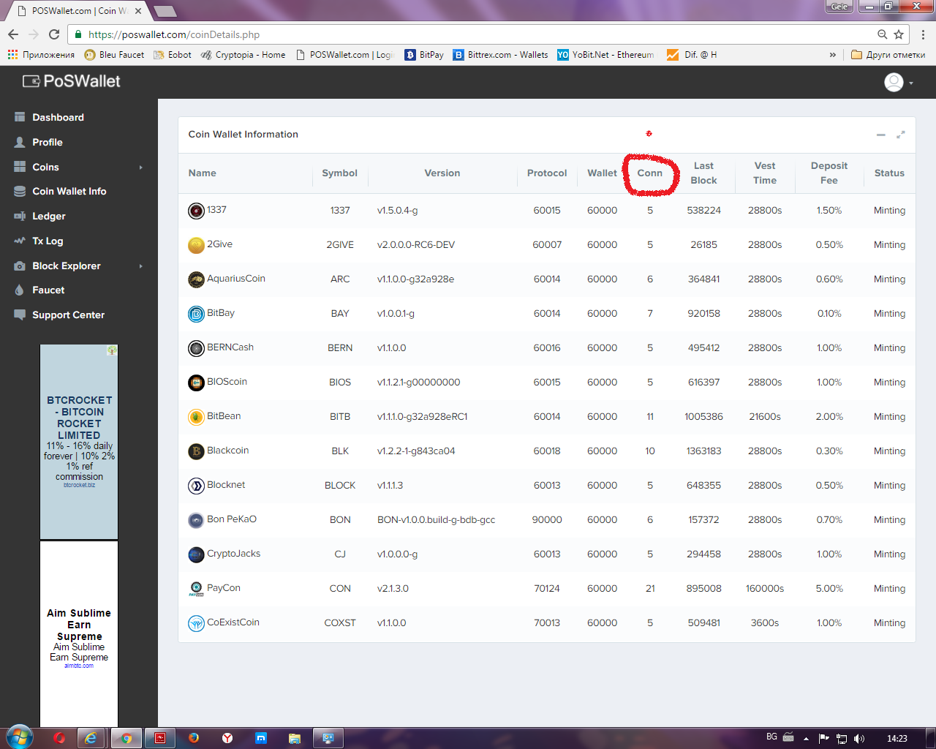936x749 pixels.
Task: Click the Bon PeKaO coin icon
Action: click(x=196, y=520)
